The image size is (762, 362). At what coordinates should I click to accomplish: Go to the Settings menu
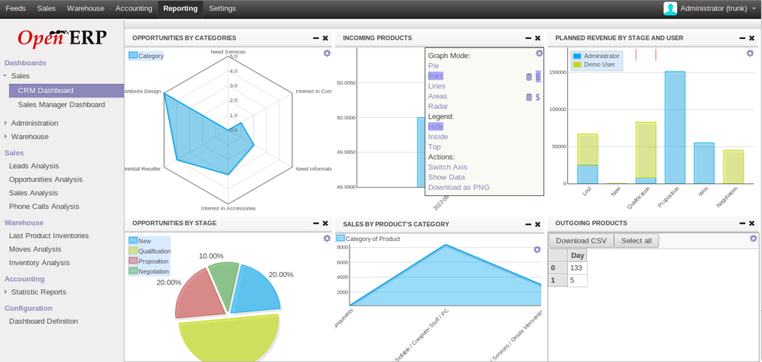pyautogui.click(x=222, y=8)
